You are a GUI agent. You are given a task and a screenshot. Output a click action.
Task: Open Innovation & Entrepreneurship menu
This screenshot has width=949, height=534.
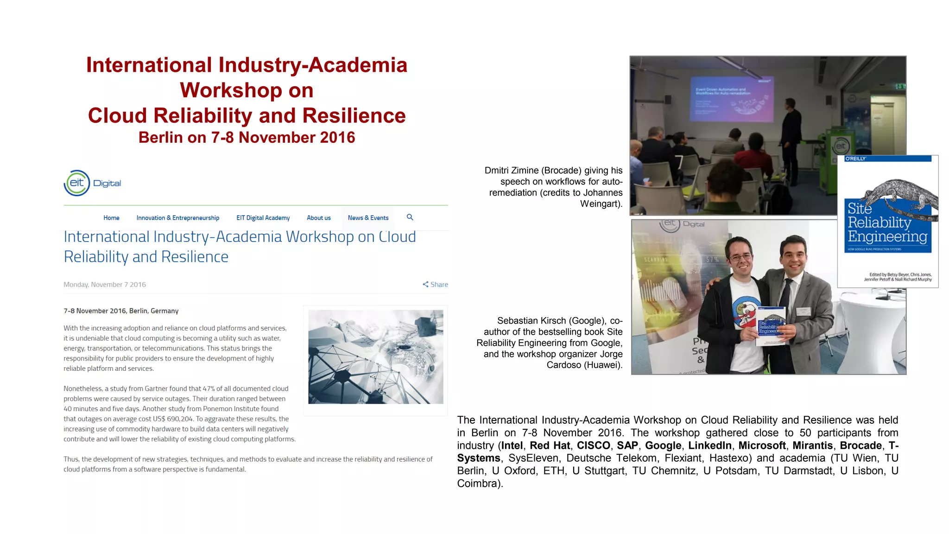178,218
